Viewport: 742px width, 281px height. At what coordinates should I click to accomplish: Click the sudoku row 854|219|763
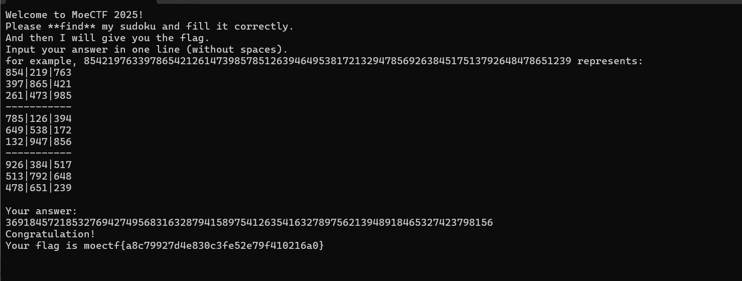tap(39, 73)
